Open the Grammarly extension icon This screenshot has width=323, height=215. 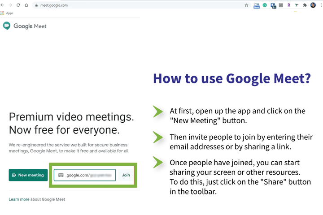pyautogui.click(x=265, y=5)
